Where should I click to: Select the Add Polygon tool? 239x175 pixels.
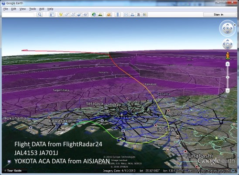tap(67, 15)
